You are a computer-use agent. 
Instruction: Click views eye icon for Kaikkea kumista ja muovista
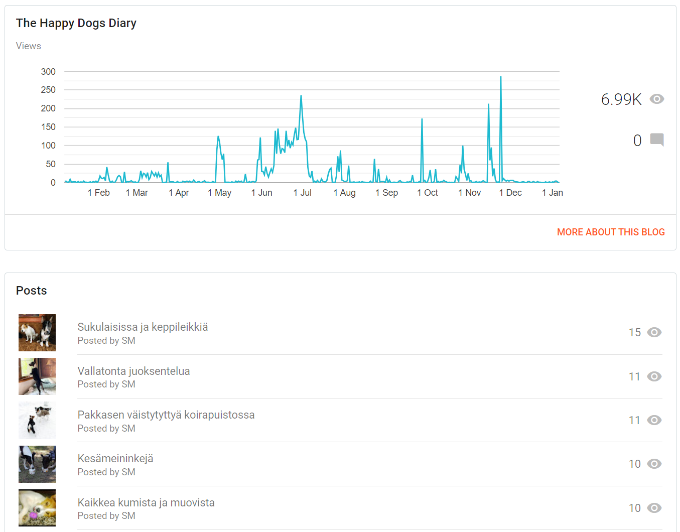click(654, 508)
